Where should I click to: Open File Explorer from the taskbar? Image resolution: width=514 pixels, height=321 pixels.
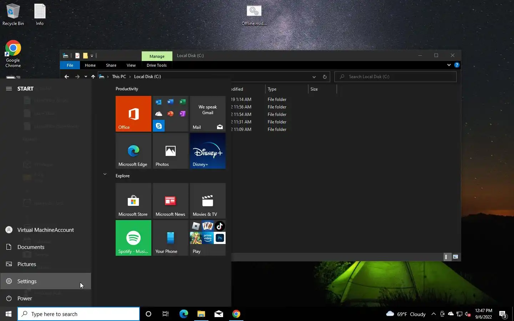[x=201, y=314]
